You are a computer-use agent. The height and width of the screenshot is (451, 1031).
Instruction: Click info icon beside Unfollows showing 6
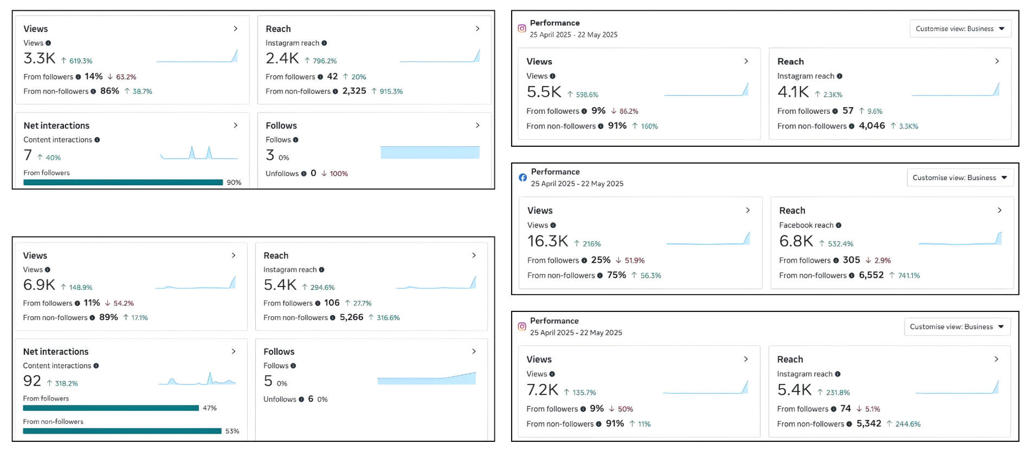[x=301, y=400]
